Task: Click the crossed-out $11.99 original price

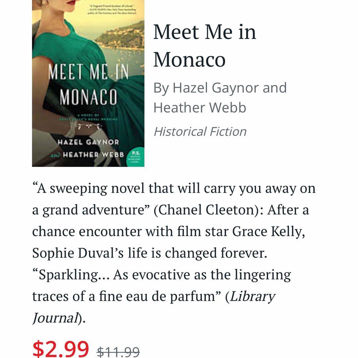Action: (118, 351)
